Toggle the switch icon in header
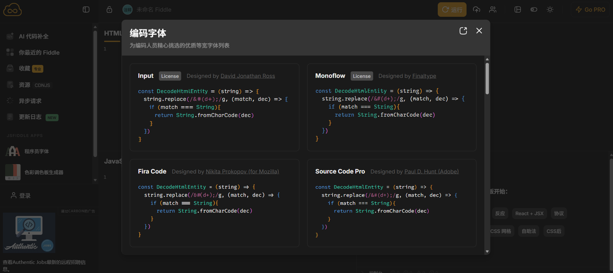The image size is (613, 273). coord(534,10)
